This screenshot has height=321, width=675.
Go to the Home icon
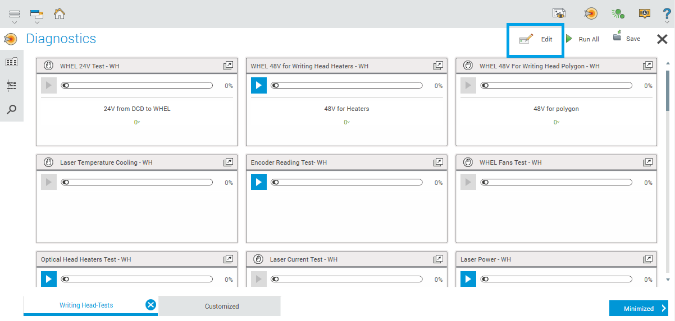click(x=59, y=13)
